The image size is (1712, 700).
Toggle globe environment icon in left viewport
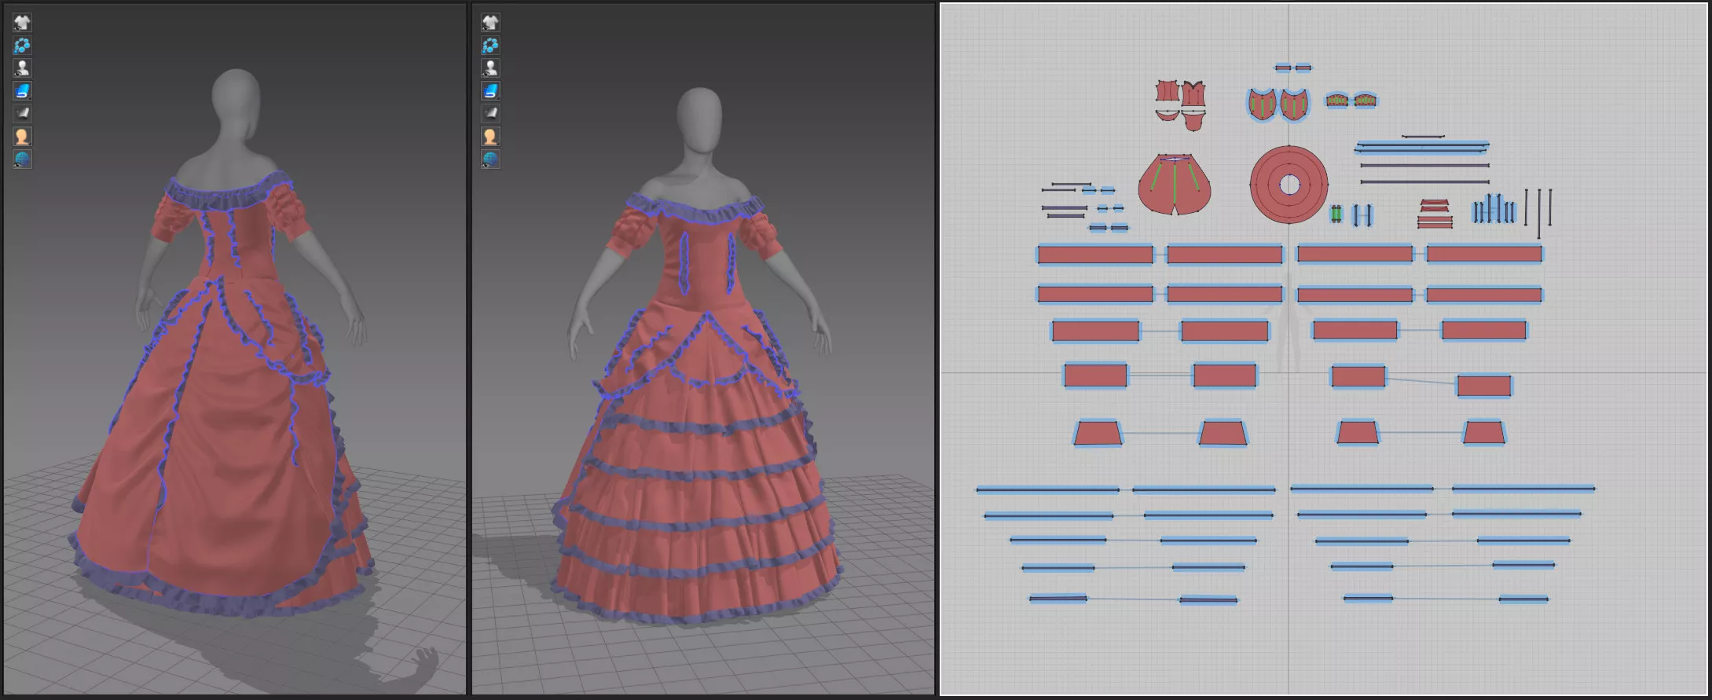22,159
